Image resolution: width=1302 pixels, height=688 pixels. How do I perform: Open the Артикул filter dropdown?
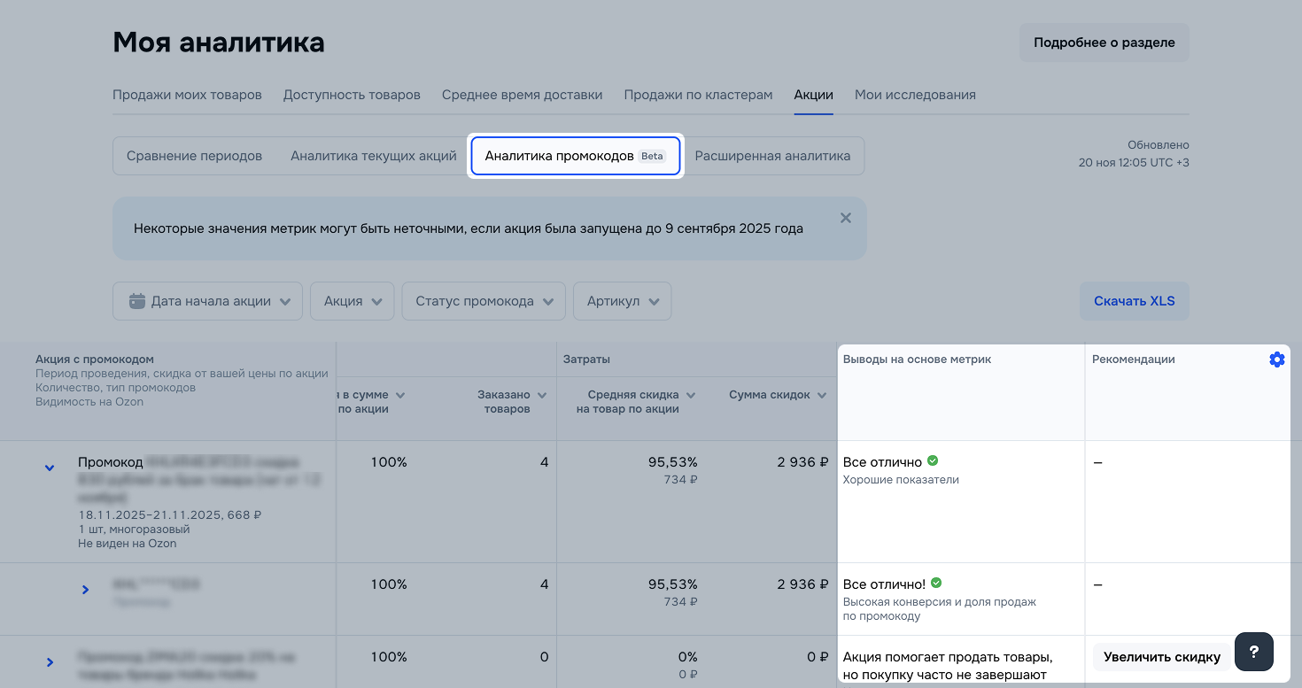point(622,301)
